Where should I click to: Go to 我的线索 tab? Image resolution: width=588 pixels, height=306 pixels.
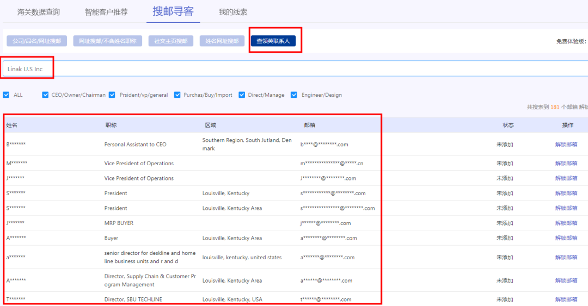[x=233, y=12]
